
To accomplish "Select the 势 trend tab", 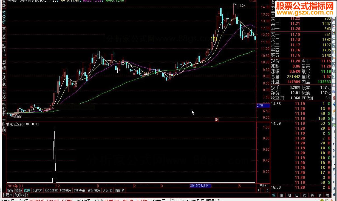I will pyautogui.click(x=304, y=195).
